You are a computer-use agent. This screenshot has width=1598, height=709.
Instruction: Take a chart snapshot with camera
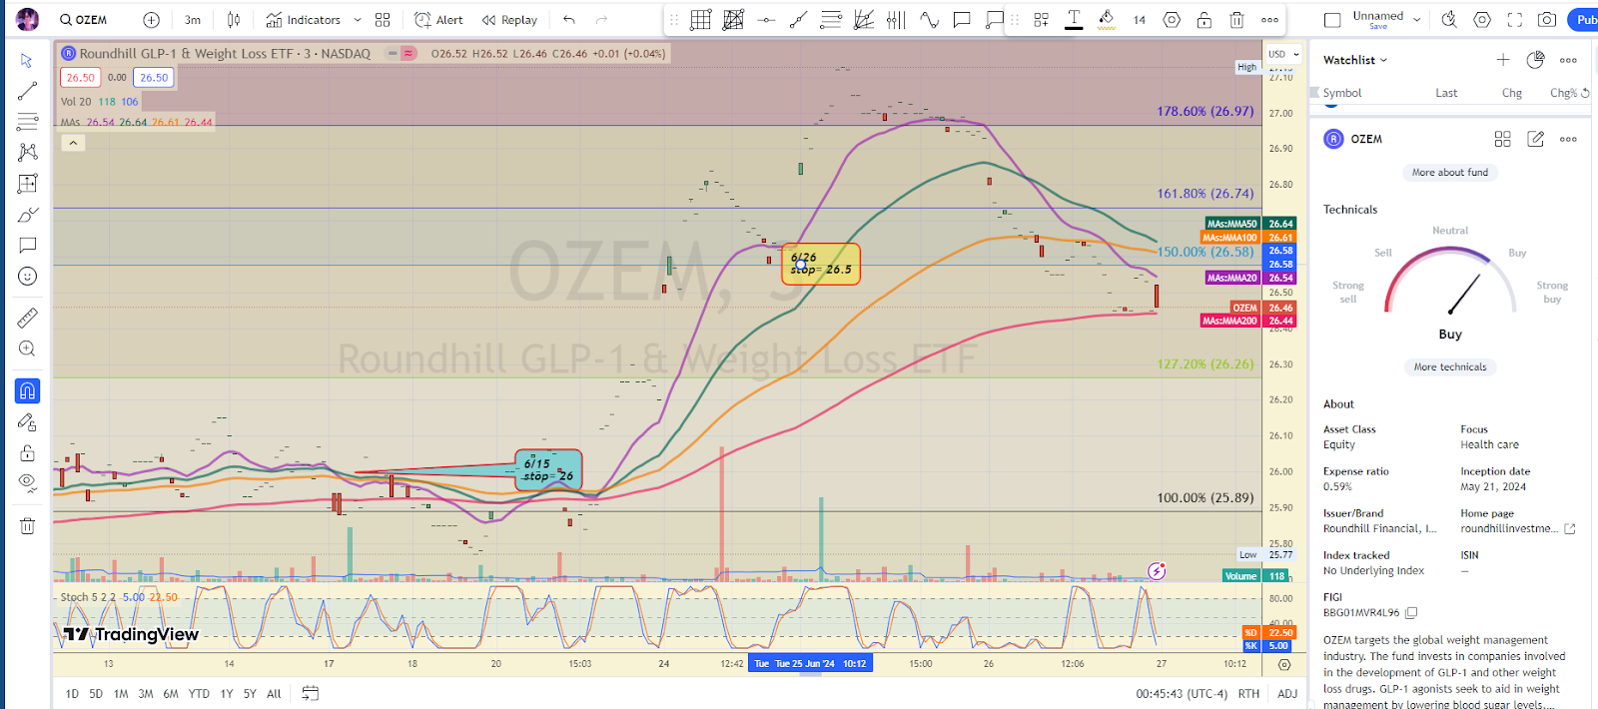tap(1547, 20)
